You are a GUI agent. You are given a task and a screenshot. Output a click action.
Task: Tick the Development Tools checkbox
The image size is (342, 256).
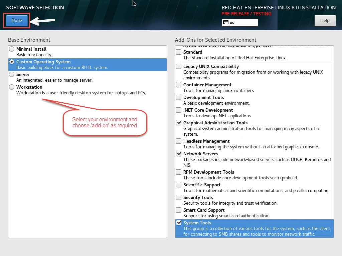179,97
